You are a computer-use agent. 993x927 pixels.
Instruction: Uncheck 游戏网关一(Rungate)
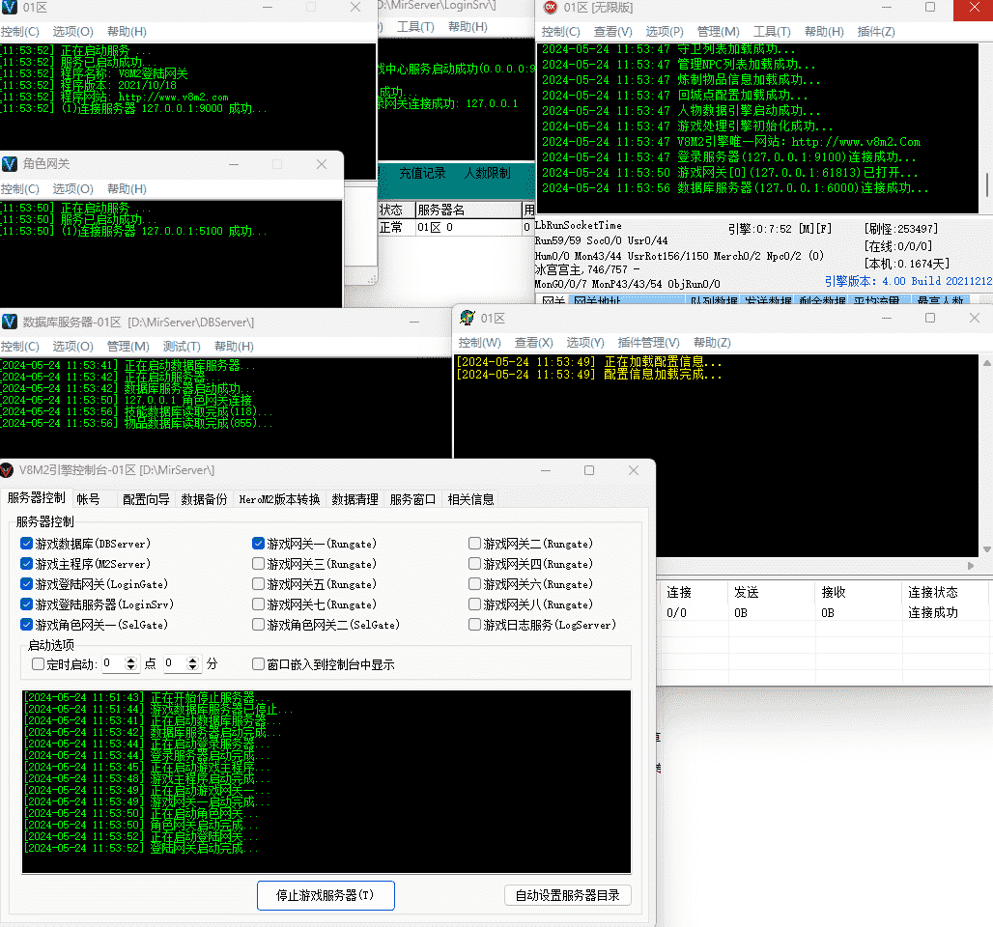(258, 544)
